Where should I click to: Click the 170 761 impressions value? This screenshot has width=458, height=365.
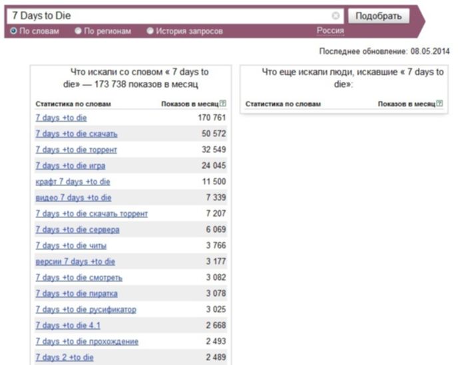click(212, 118)
